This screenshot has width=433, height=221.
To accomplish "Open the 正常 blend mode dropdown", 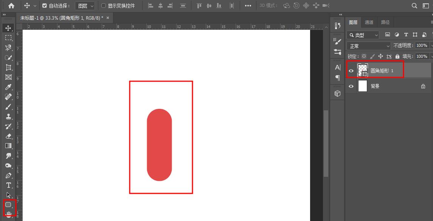I will click(369, 45).
